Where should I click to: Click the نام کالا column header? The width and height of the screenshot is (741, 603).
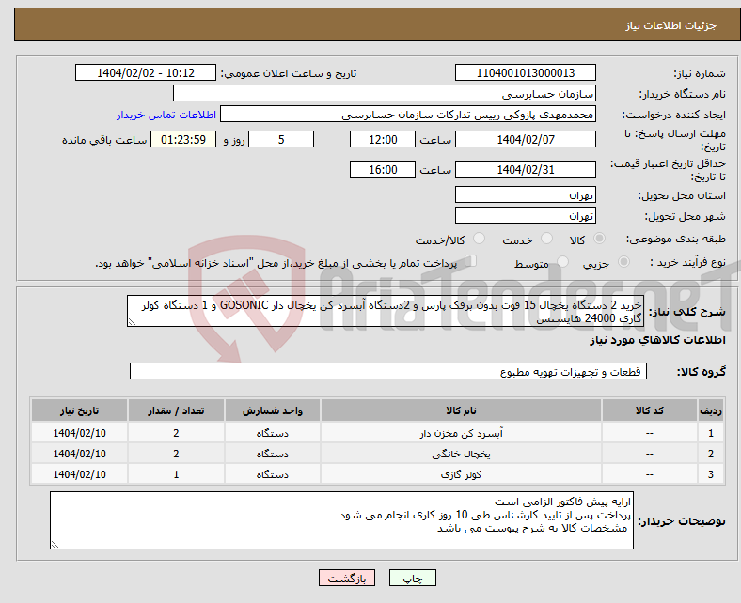coord(461,410)
